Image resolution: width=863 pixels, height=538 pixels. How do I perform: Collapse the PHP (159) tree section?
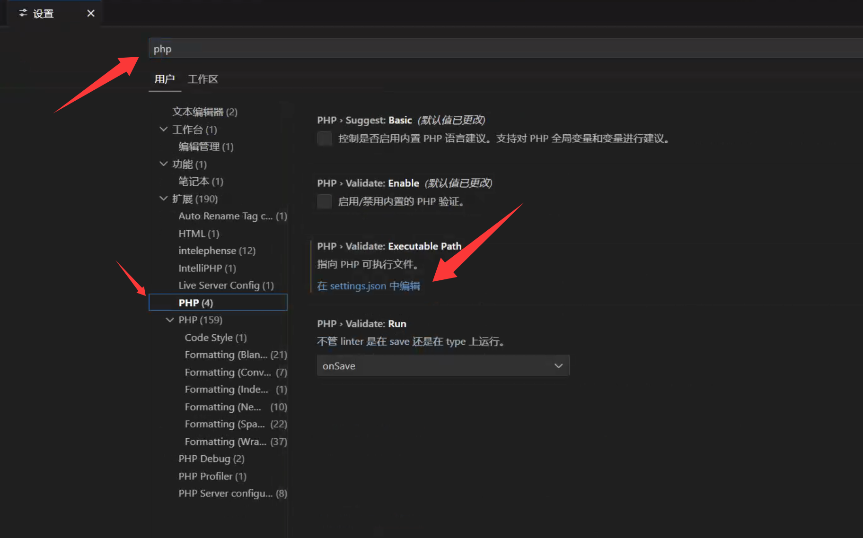click(170, 320)
